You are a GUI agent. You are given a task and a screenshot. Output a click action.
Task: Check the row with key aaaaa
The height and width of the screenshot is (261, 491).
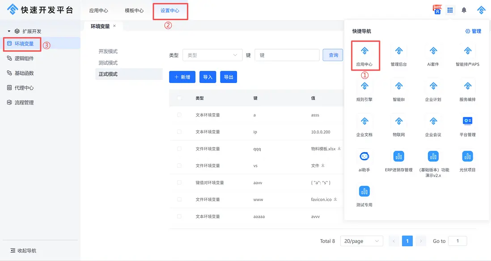coord(179,216)
